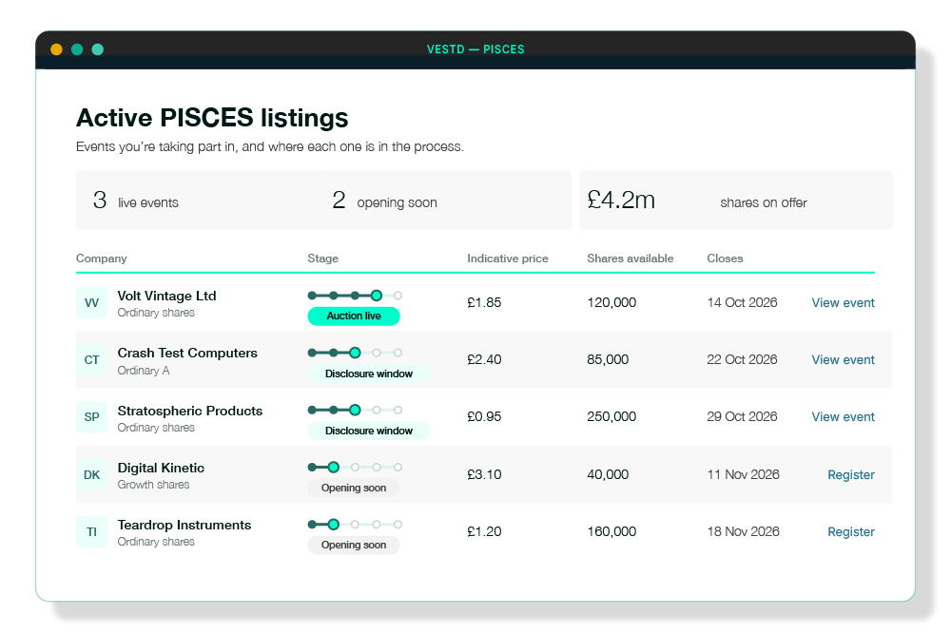Click the VV avatar for Volt Vintage Ltd
Viewport: 951px width, 633px height.
click(91, 302)
